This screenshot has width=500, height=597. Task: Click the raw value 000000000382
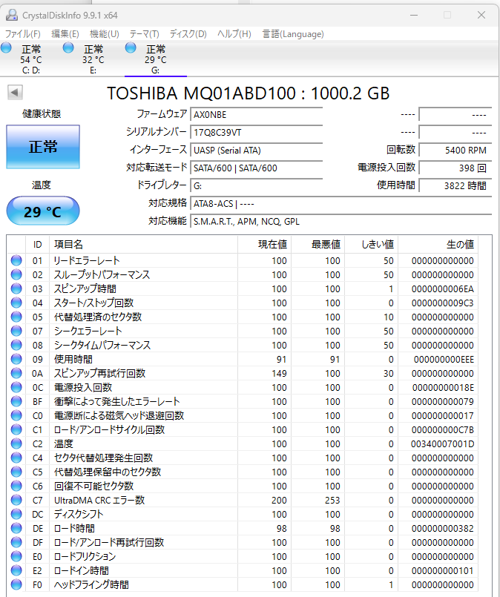pos(442,529)
